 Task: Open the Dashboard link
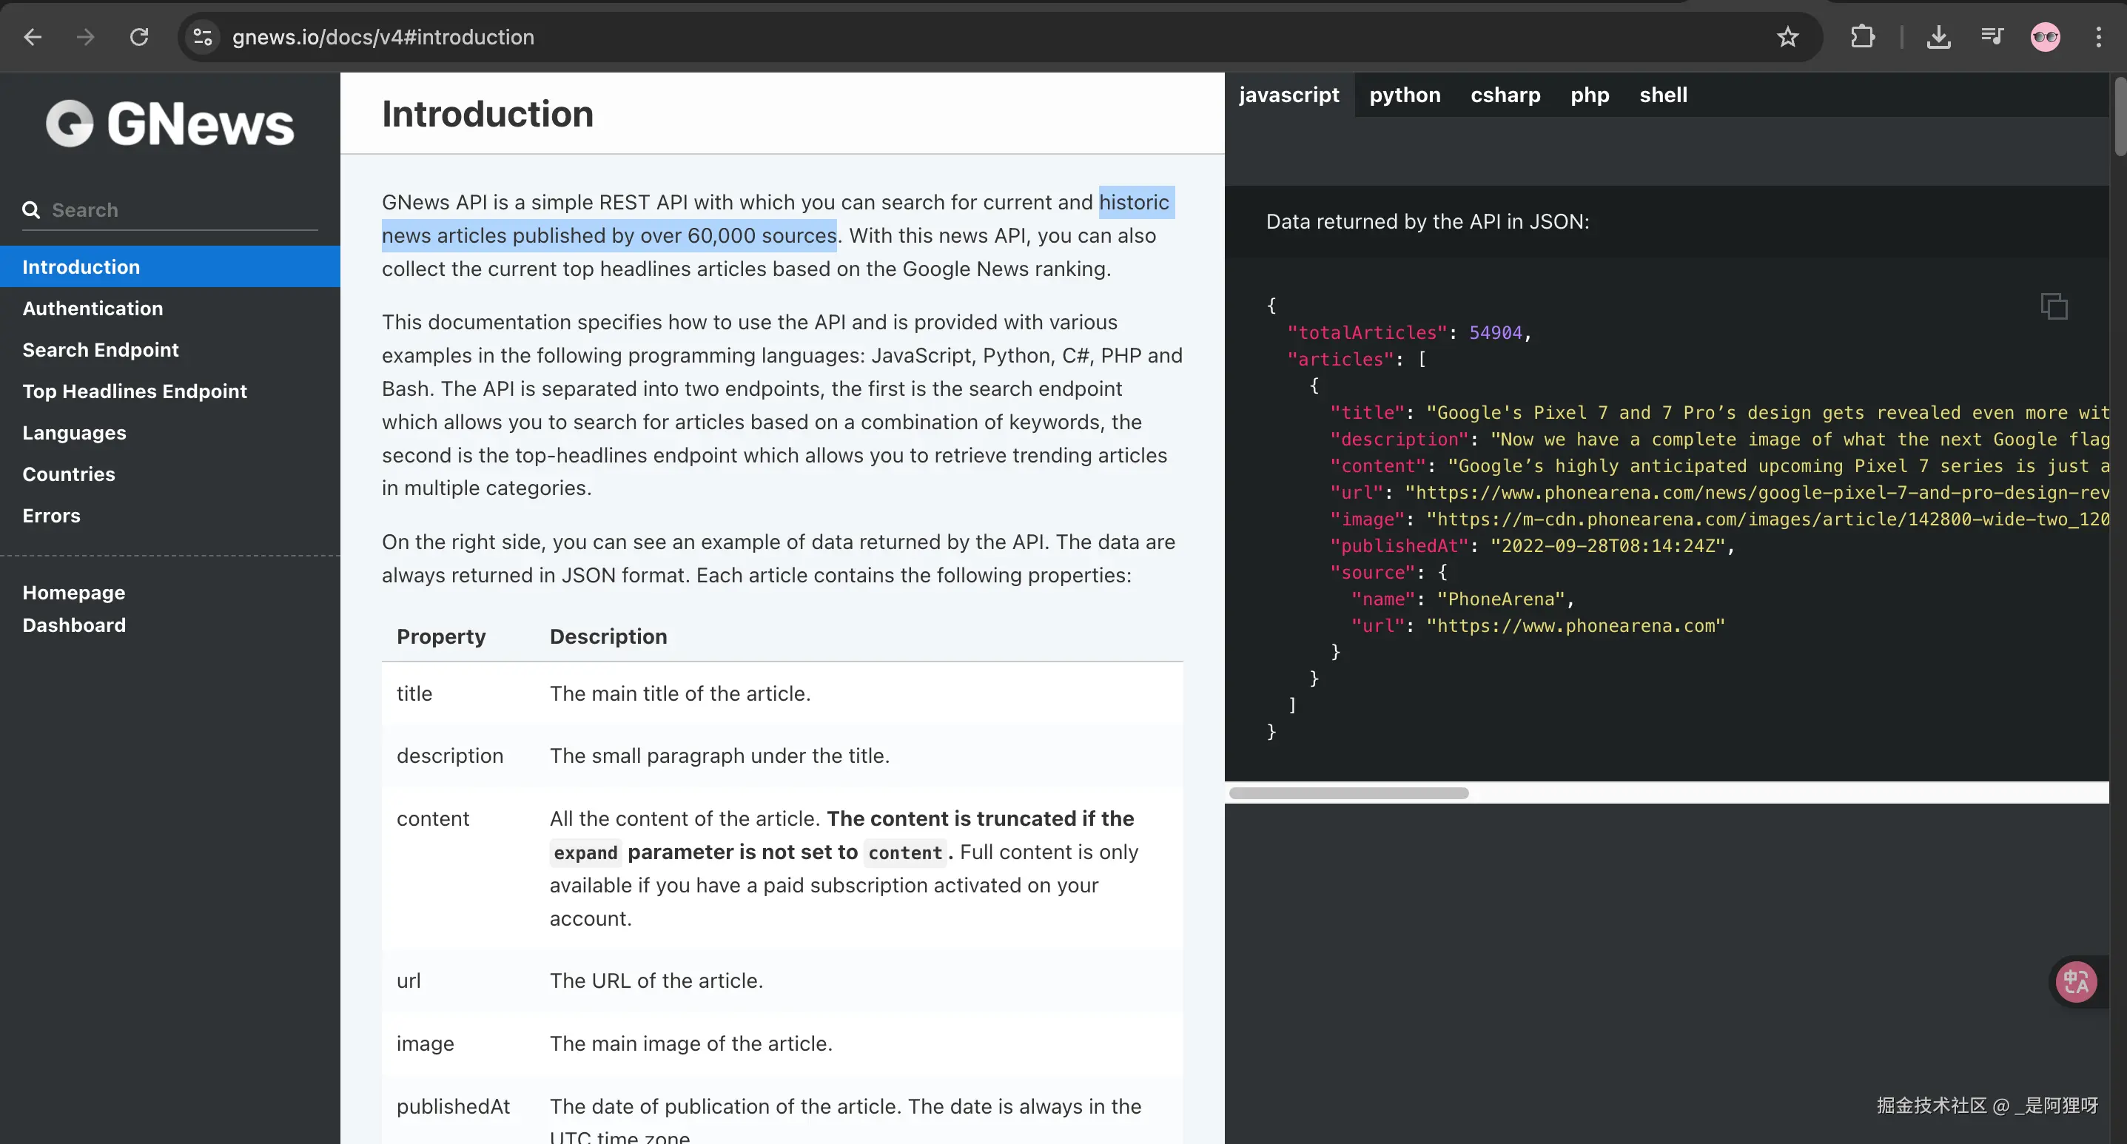(x=74, y=625)
